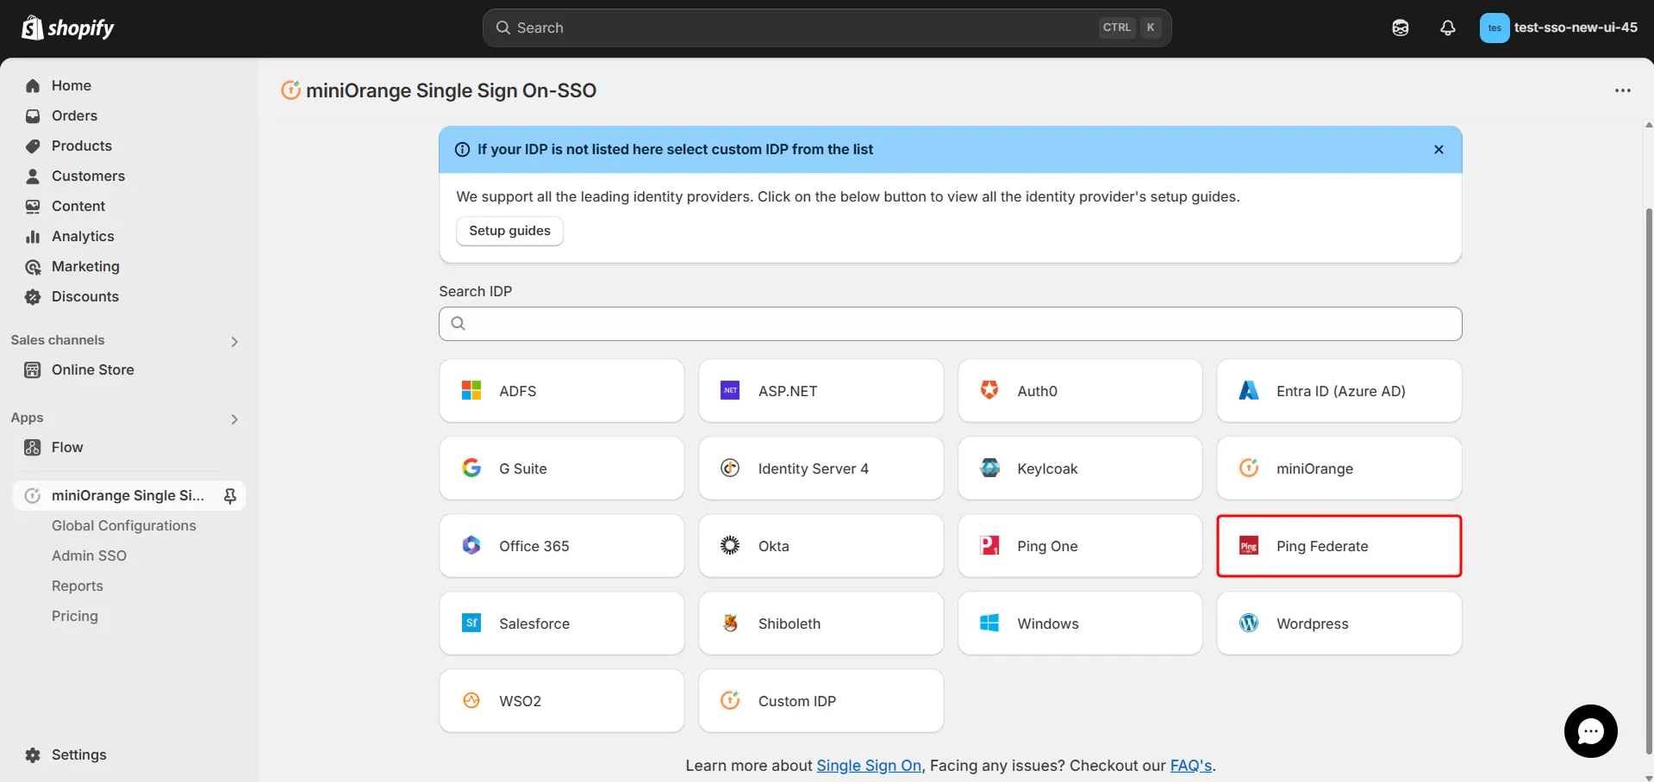Select the Windows provider
The width and height of the screenshot is (1654, 782).
click(1080, 624)
